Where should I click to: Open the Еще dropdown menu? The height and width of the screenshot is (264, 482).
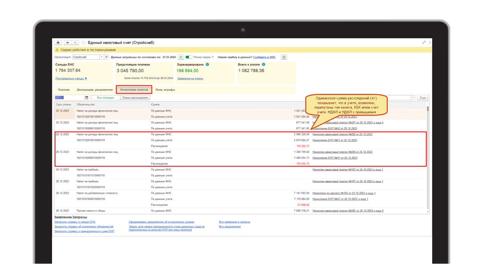423,97
